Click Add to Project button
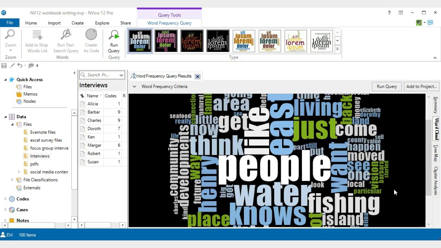This screenshot has width=441, height=248. (x=421, y=86)
